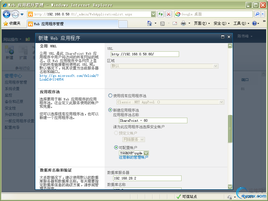
Task: Show more toolbar commands chevron
Action: tap(264, 21)
